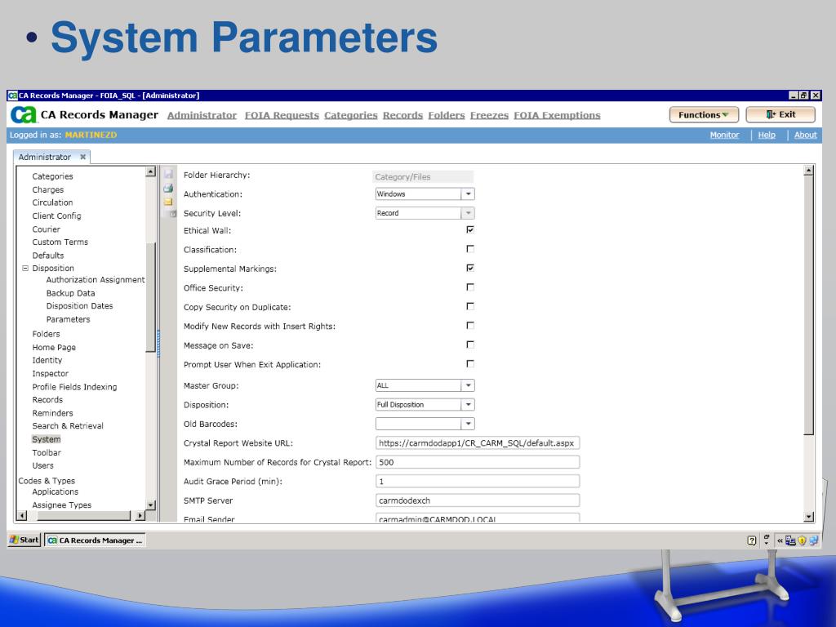Viewport: 836px width, 627px height.
Task: Open the Folders menu in the header
Action: 447,115
